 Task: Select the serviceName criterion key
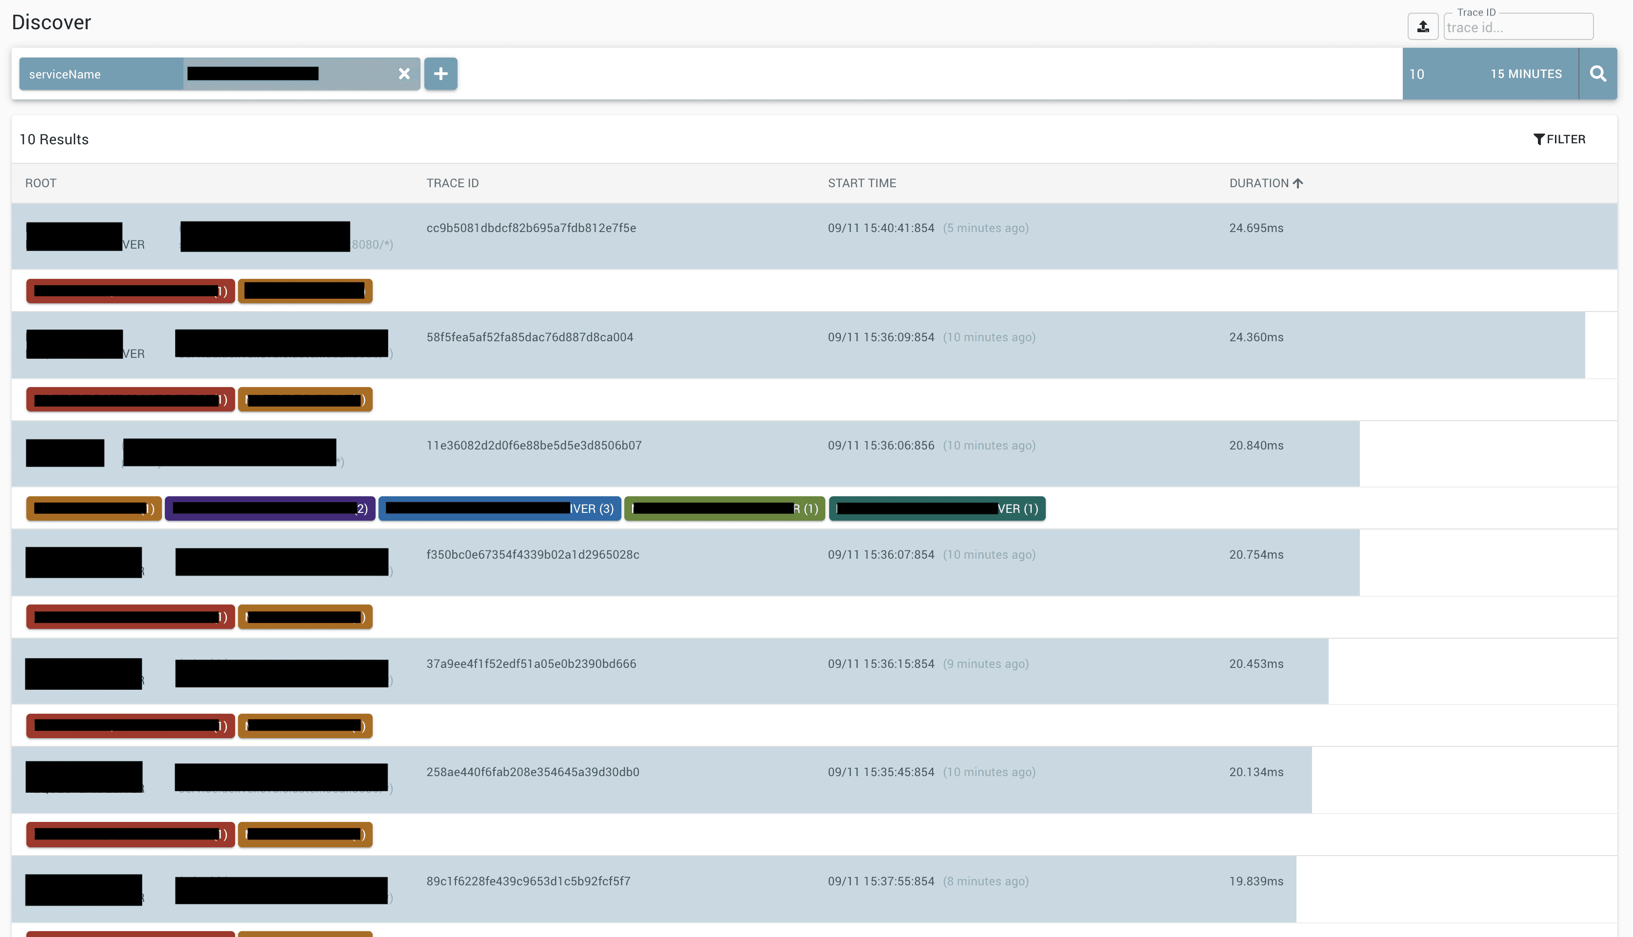(x=101, y=74)
